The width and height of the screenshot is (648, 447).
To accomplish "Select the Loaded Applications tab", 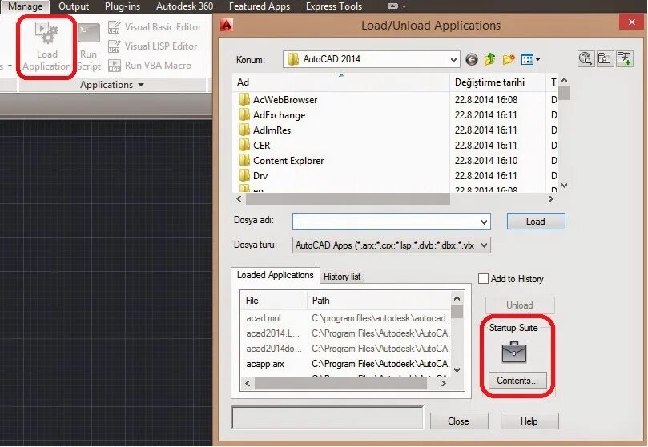I will 276,275.
